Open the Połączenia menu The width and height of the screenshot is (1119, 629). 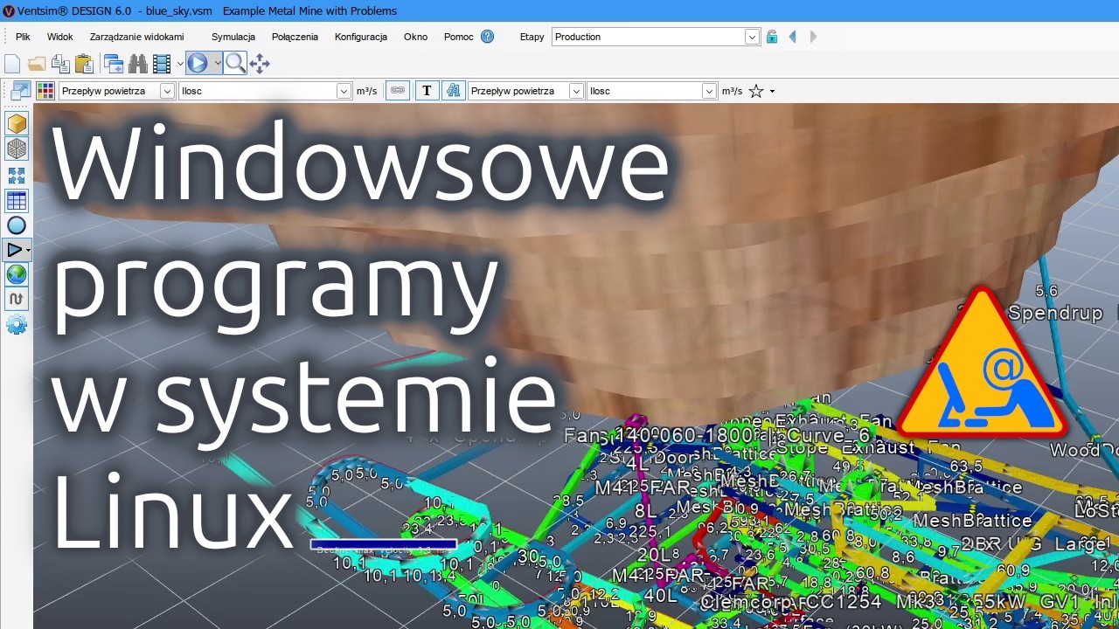(295, 37)
